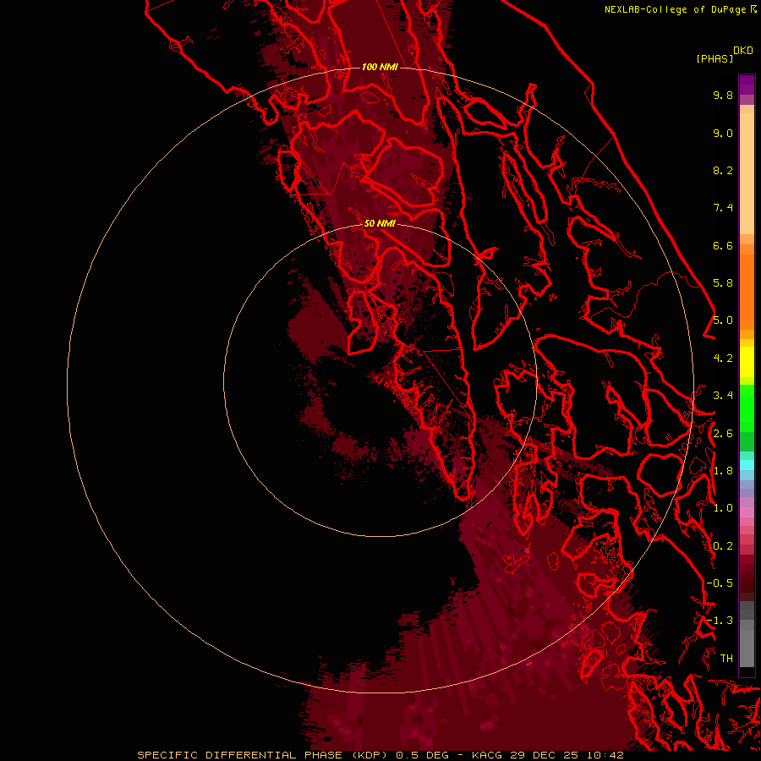Image resolution: width=761 pixels, height=761 pixels.
Task: Click the cyan segment of the color bar
Action: 747,464
